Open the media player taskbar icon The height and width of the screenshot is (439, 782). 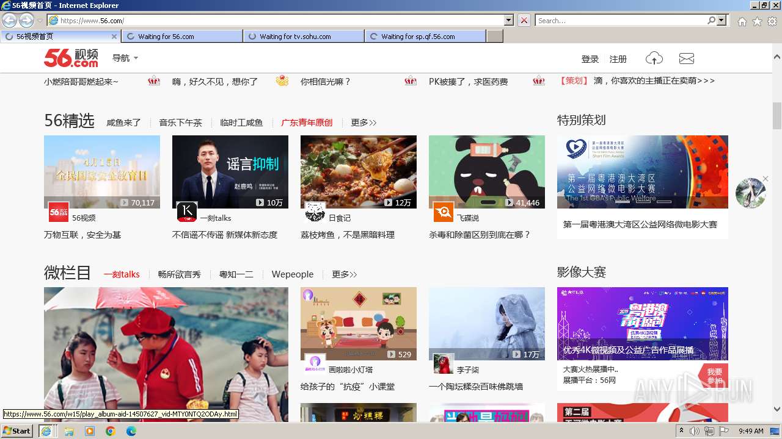pos(90,431)
